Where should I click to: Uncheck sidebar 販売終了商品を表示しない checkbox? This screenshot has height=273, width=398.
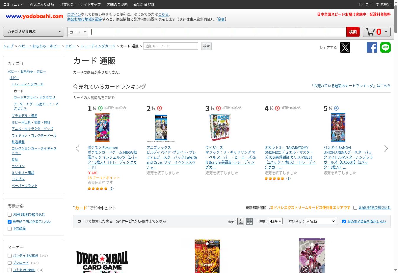pos(9,222)
